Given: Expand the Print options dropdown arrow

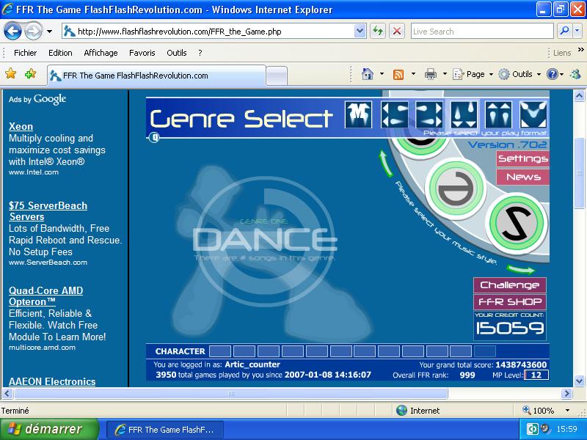Looking at the screenshot, I should click(445, 74).
